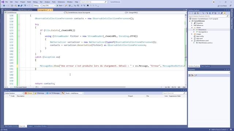Screen dimensions: 234x131
Task: Click the Solution Explorer Refresh icon
Action: pos(210,13)
